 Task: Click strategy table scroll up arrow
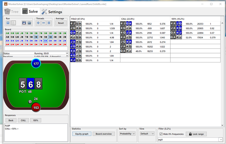tap(222, 23)
